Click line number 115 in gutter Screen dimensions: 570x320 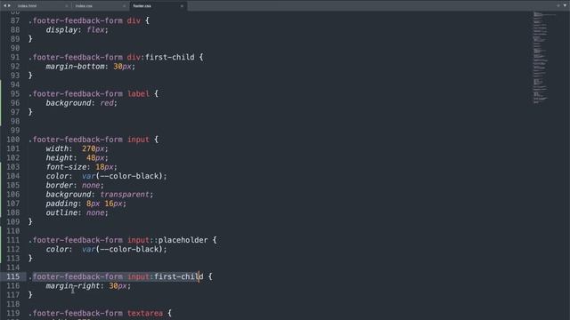tap(12, 276)
